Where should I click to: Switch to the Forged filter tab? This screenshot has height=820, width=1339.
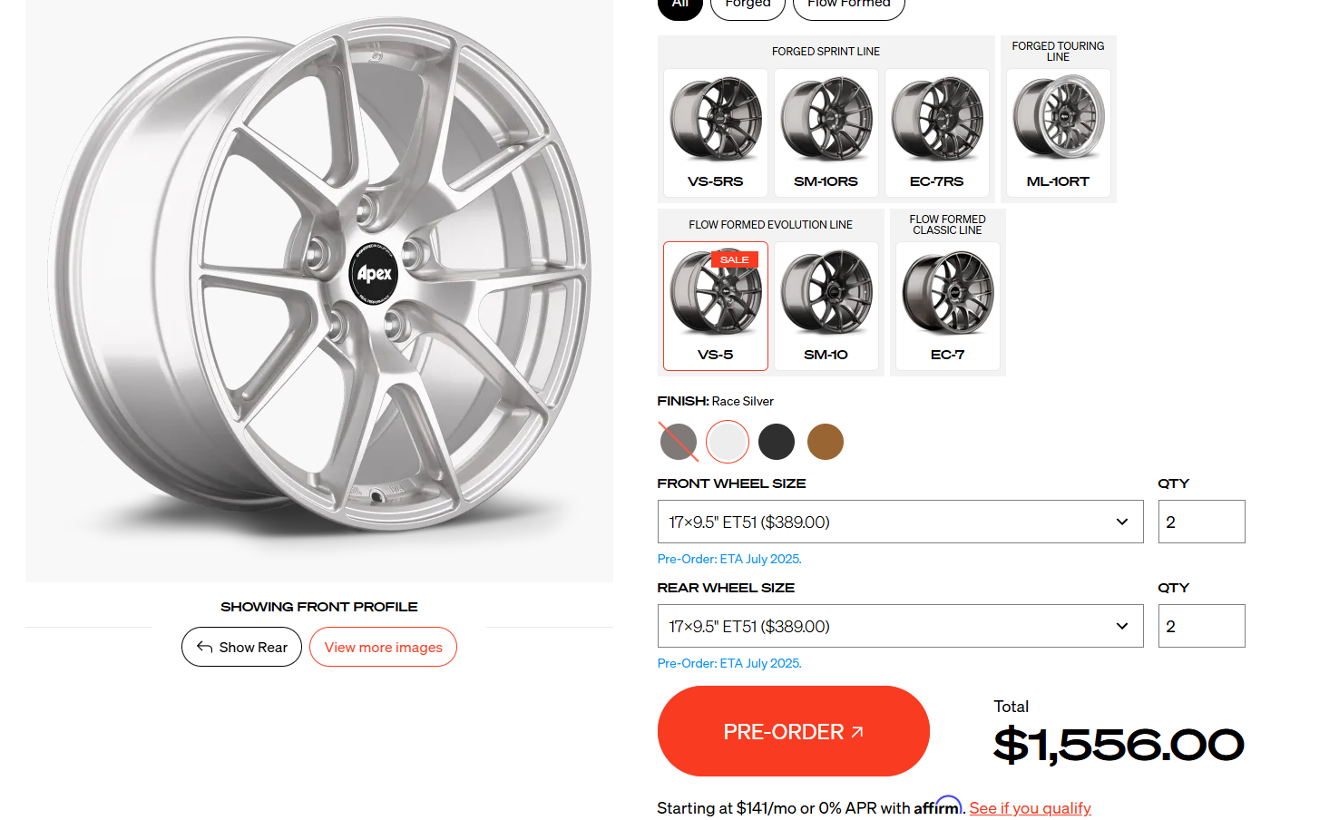(748, 5)
